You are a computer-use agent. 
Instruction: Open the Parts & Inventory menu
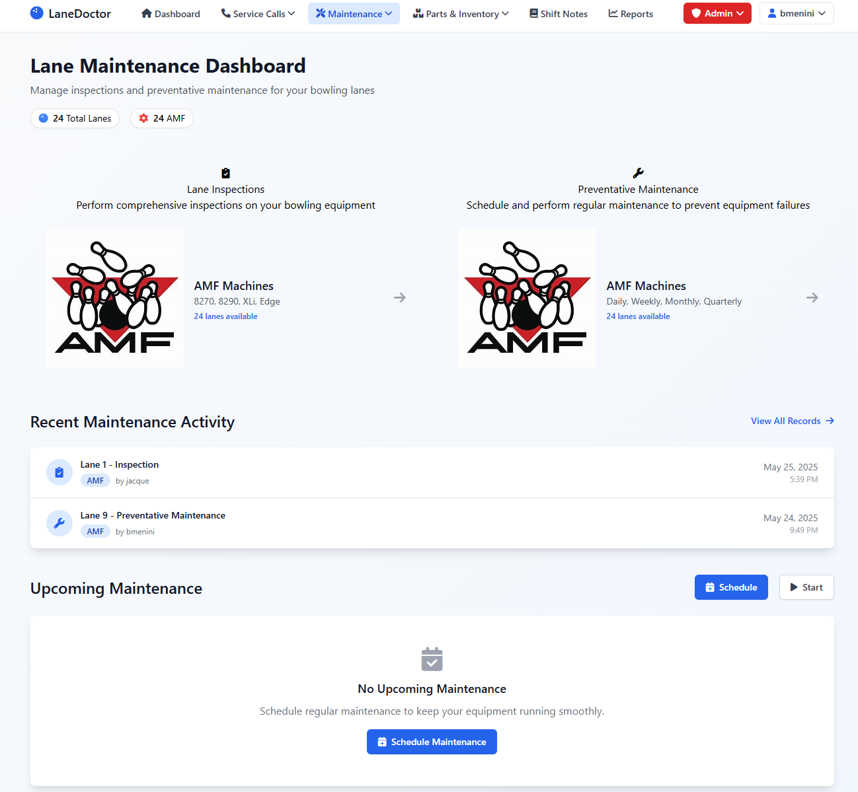461,13
